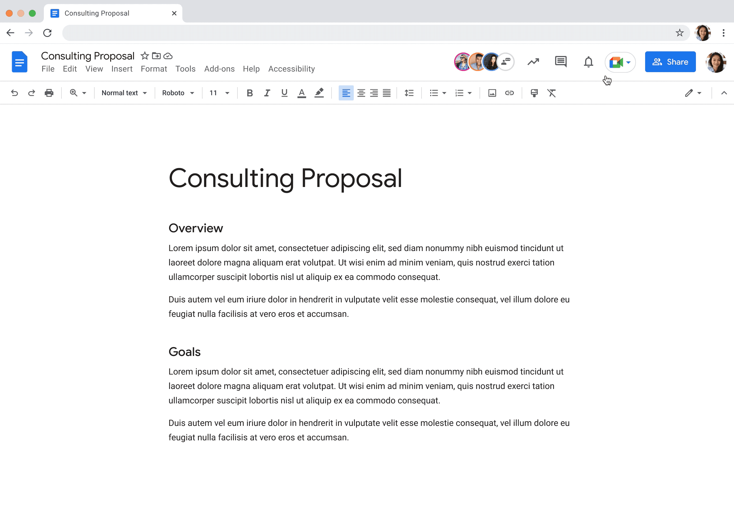Open the Format menu

tap(154, 69)
